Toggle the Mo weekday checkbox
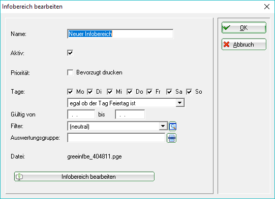The height and width of the screenshot is (199, 275). coord(70,92)
